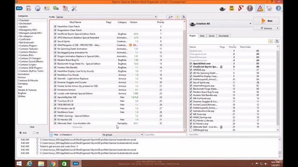Click lock icon on Alternate Start plugin row
This screenshot has height=167, width=298.
(x=221, y=127)
